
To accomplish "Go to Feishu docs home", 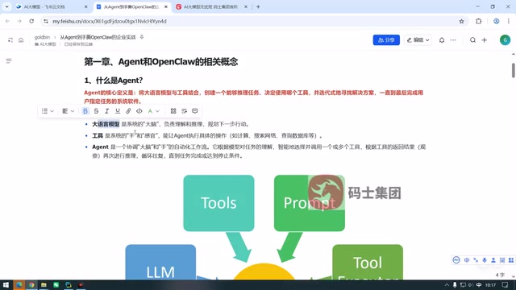I will point(21,40).
